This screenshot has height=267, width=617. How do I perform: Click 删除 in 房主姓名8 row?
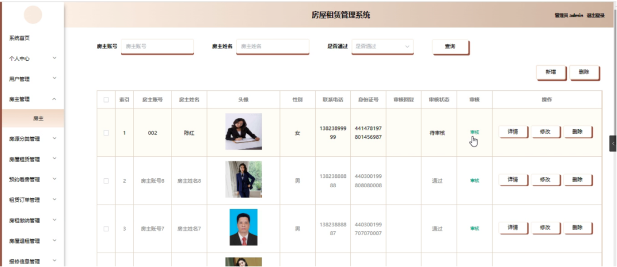click(577, 179)
